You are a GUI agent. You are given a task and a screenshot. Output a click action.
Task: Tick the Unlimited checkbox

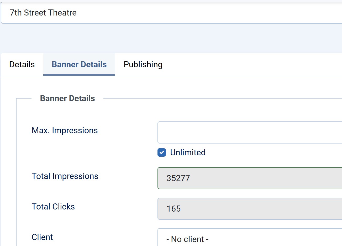[x=162, y=152]
